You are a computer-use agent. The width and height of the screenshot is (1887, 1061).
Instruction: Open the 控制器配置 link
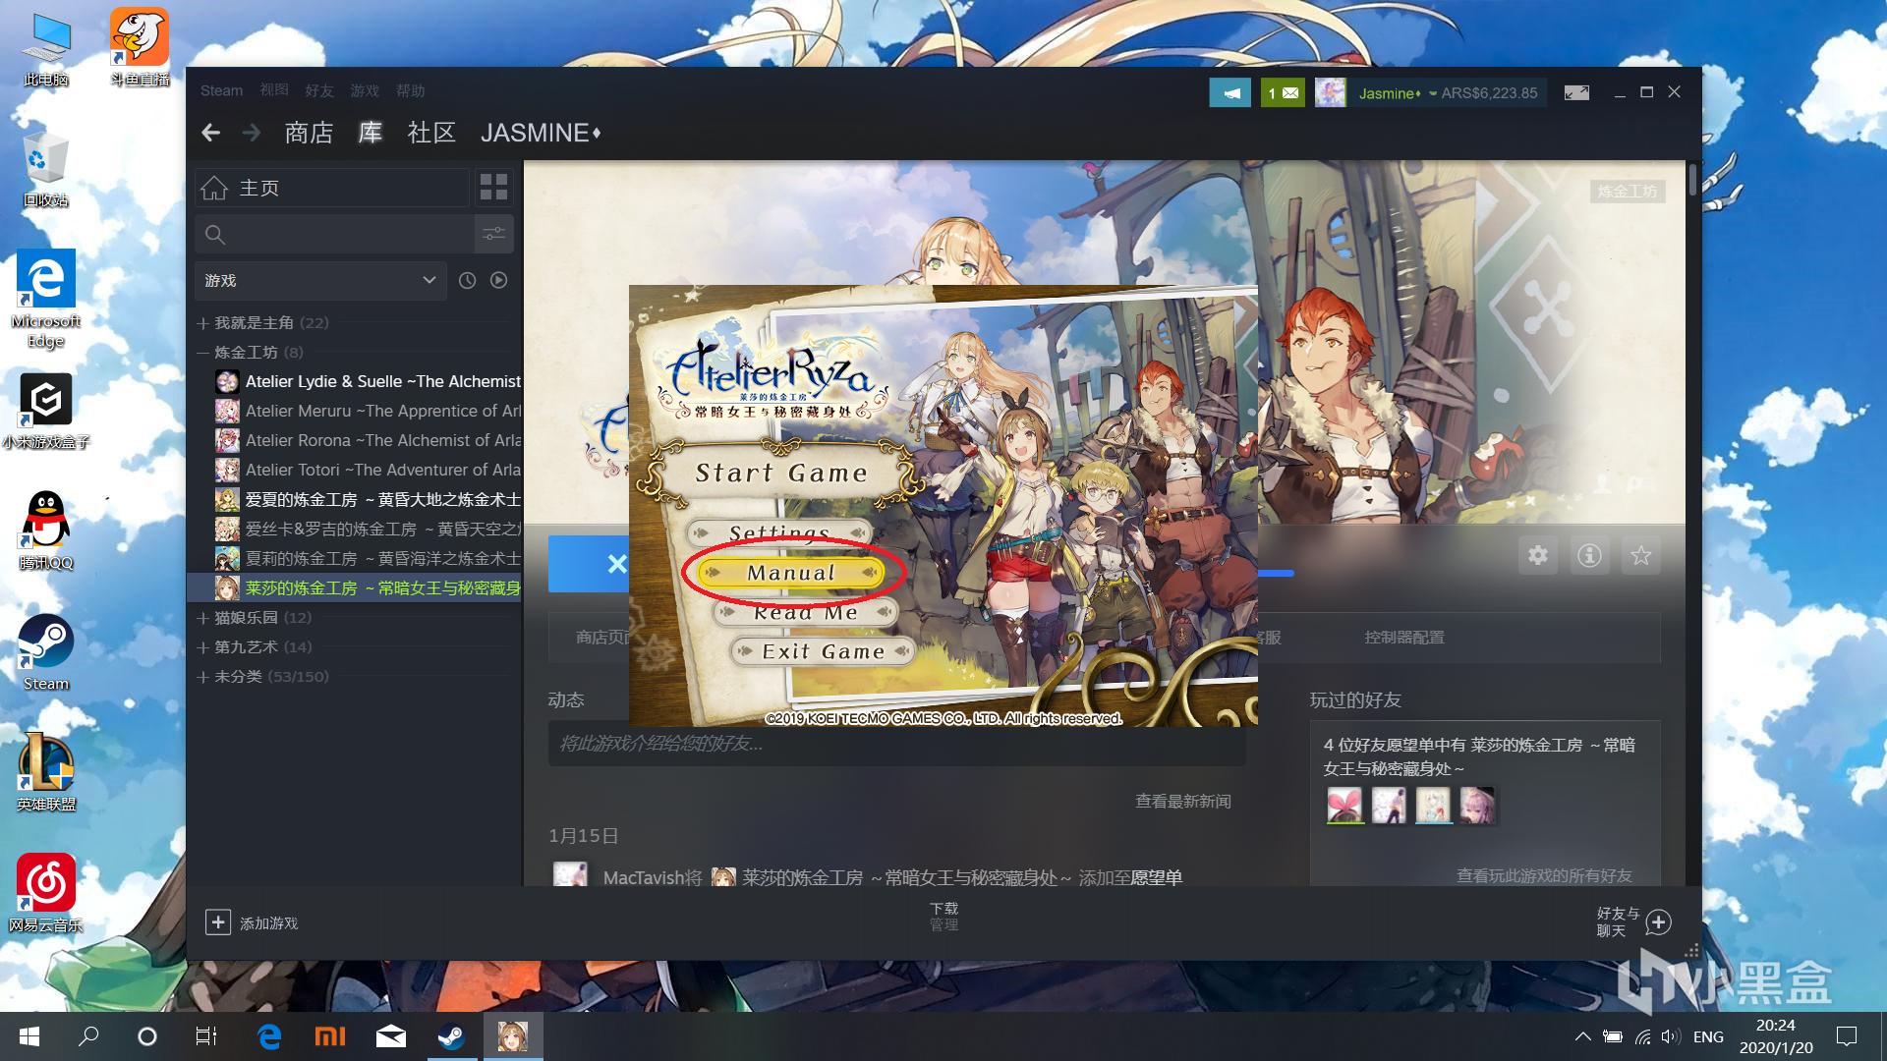pos(1403,638)
